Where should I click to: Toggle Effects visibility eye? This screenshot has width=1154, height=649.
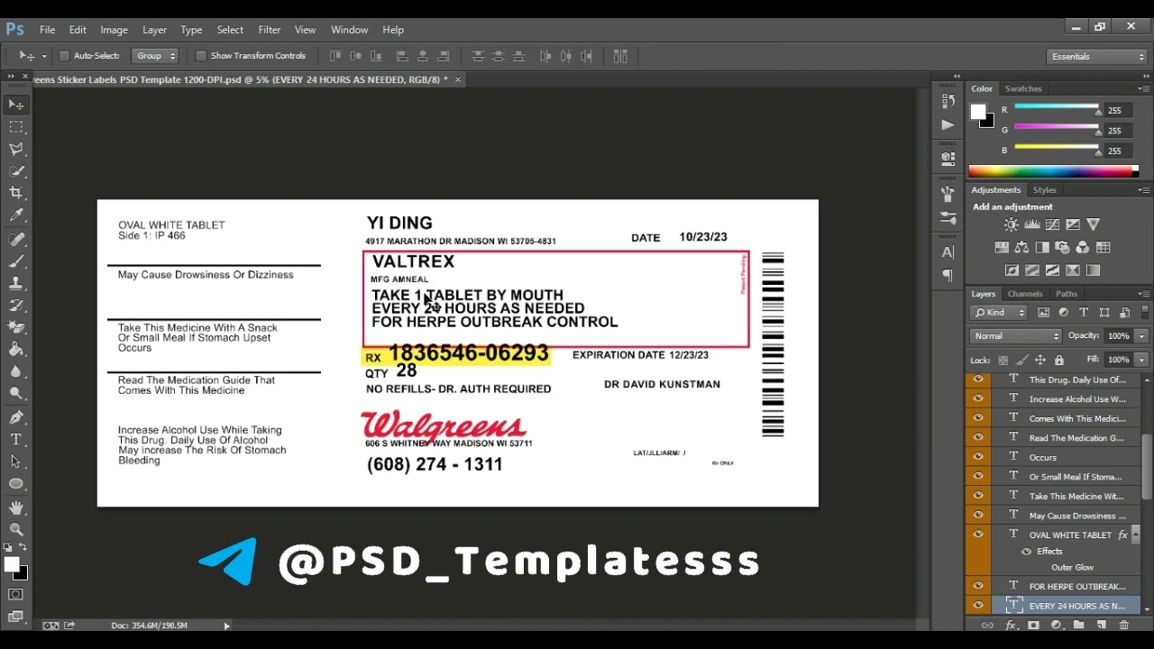pos(1026,552)
